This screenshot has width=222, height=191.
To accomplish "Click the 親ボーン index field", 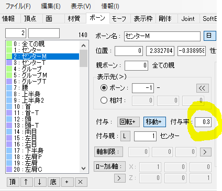I will tap(137, 65).
